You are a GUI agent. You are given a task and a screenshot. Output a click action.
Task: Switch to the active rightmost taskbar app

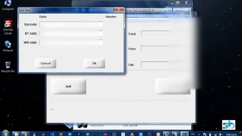coord(185,134)
